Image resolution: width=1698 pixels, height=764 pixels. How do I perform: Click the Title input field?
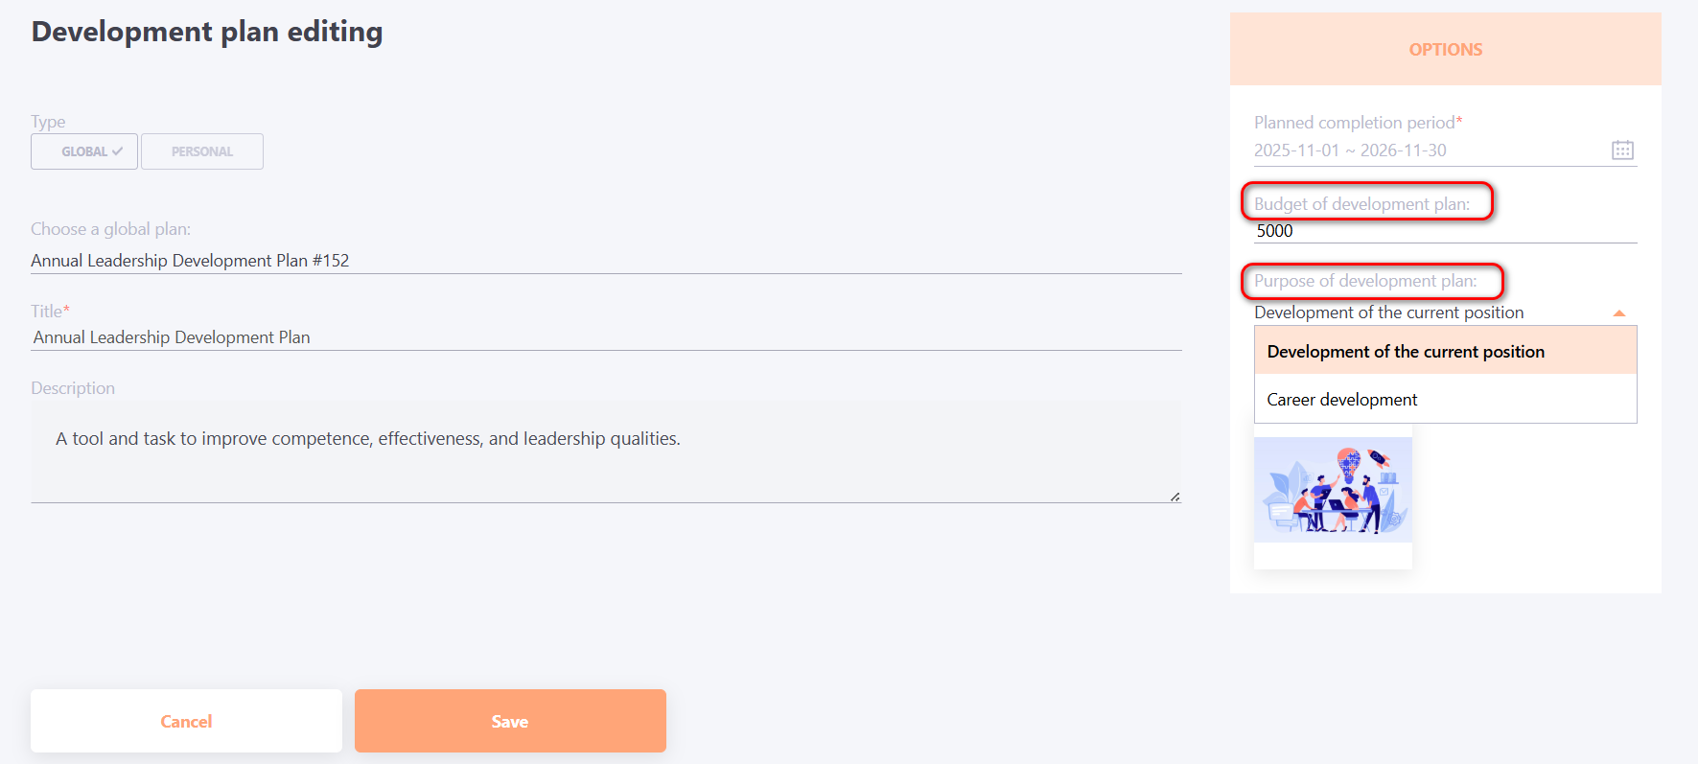(605, 337)
